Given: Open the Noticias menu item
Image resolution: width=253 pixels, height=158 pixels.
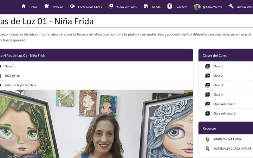Looking at the screenshot, I should 58,7.
